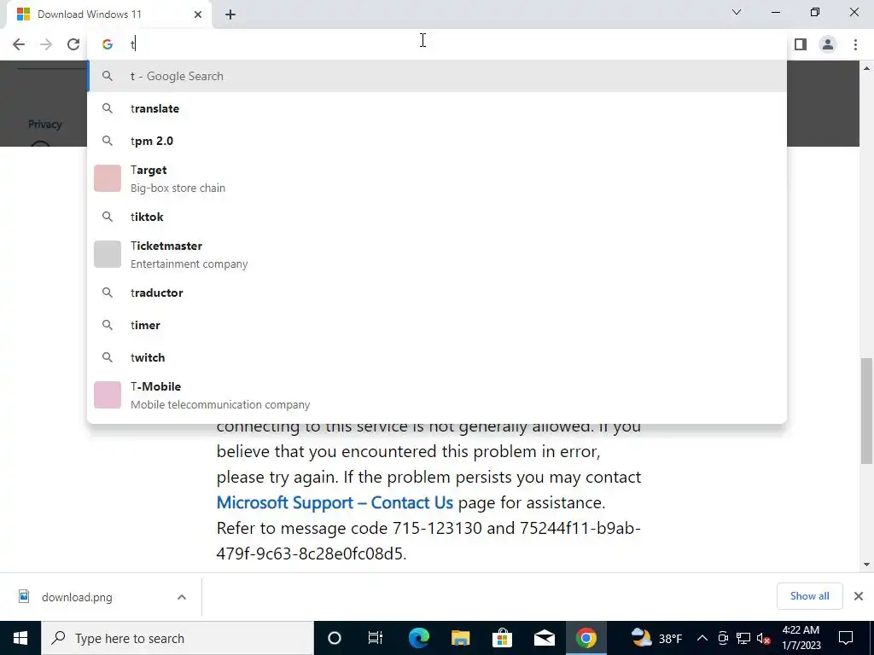Select the Ticketmaster suggestion

point(437,254)
